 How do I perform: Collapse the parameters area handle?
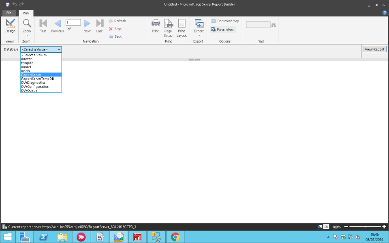(194, 60)
